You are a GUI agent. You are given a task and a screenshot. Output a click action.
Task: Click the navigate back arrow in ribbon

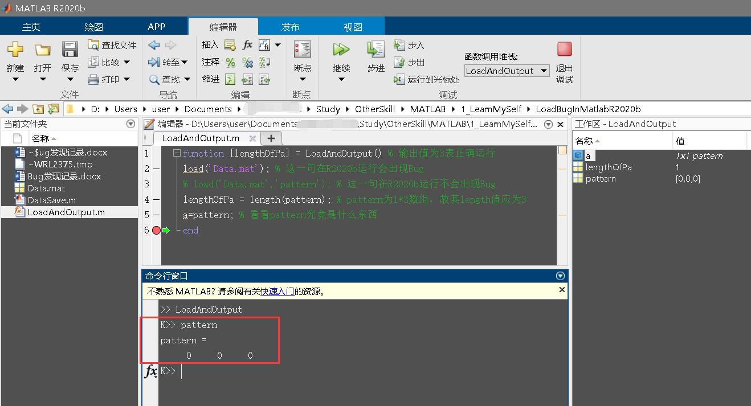tap(153, 45)
